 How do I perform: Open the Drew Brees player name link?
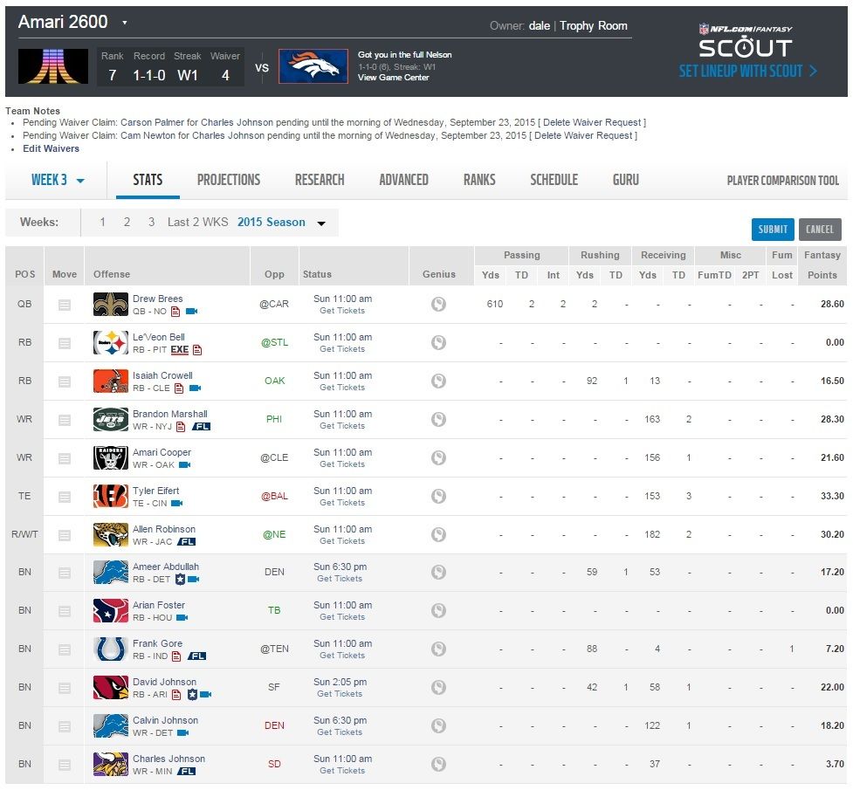coord(158,299)
